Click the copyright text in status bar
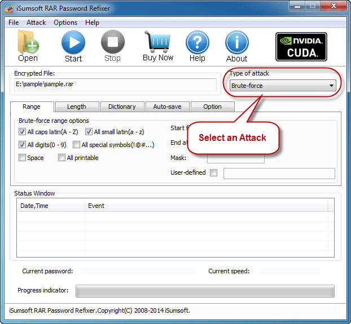 tap(100, 310)
